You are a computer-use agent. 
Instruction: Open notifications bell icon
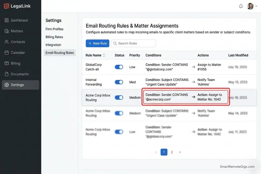pyautogui.click(x=241, y=6)
